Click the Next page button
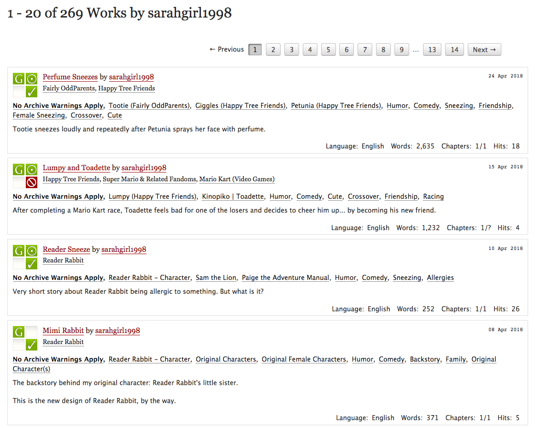Screen dimensions: 535x428 coord(484,49)
